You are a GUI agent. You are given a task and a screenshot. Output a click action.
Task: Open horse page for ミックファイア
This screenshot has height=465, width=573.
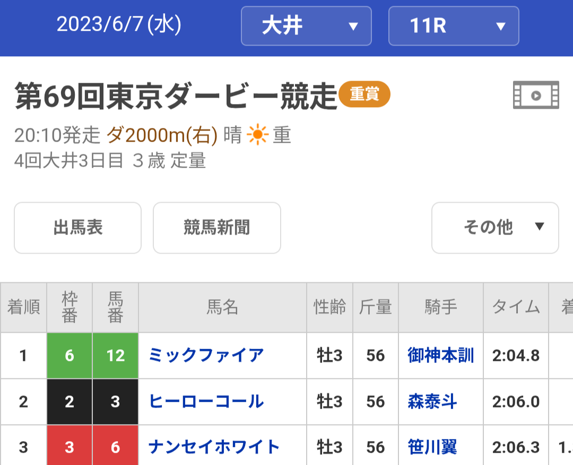coord(206,355)
